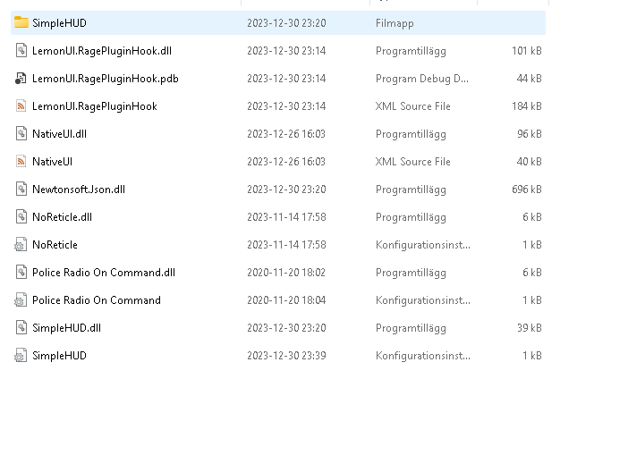Image resolution: width=628 pixels, height=472 pixels.
Task: Click the LemonUI.RagePluginHook.pdb file icon
Action: (21, 79)
